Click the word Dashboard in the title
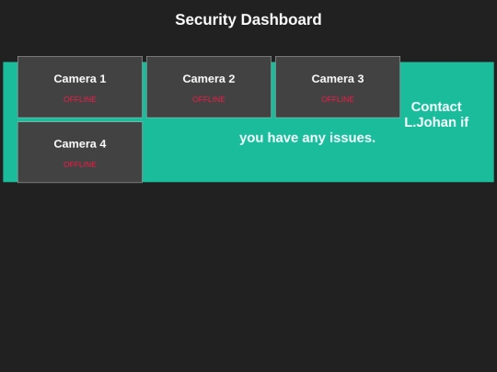497x372 pixels. click(x=281, y=19)
